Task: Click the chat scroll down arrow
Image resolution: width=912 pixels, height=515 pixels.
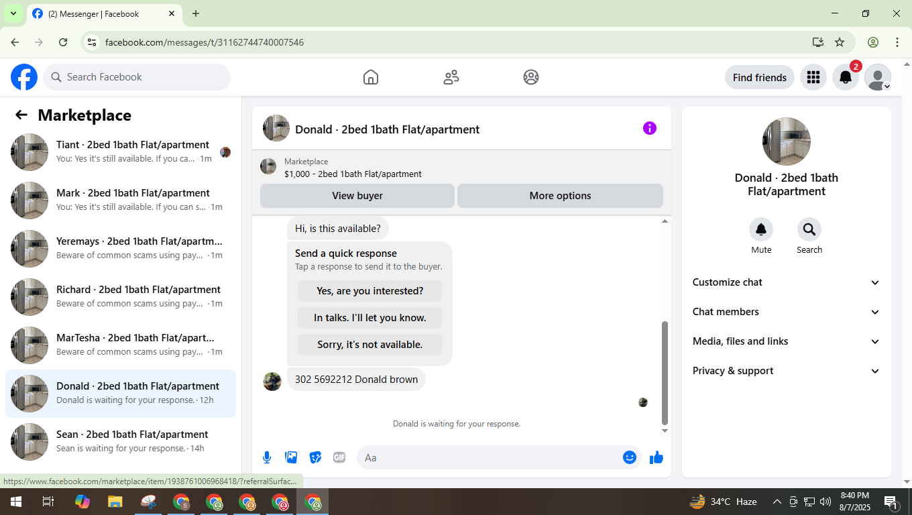Action: 665,431
